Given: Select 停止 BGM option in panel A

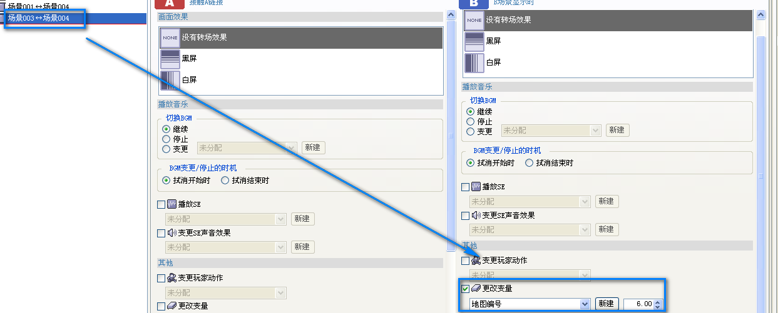Looking at the screenshot, I should [166, 139].
